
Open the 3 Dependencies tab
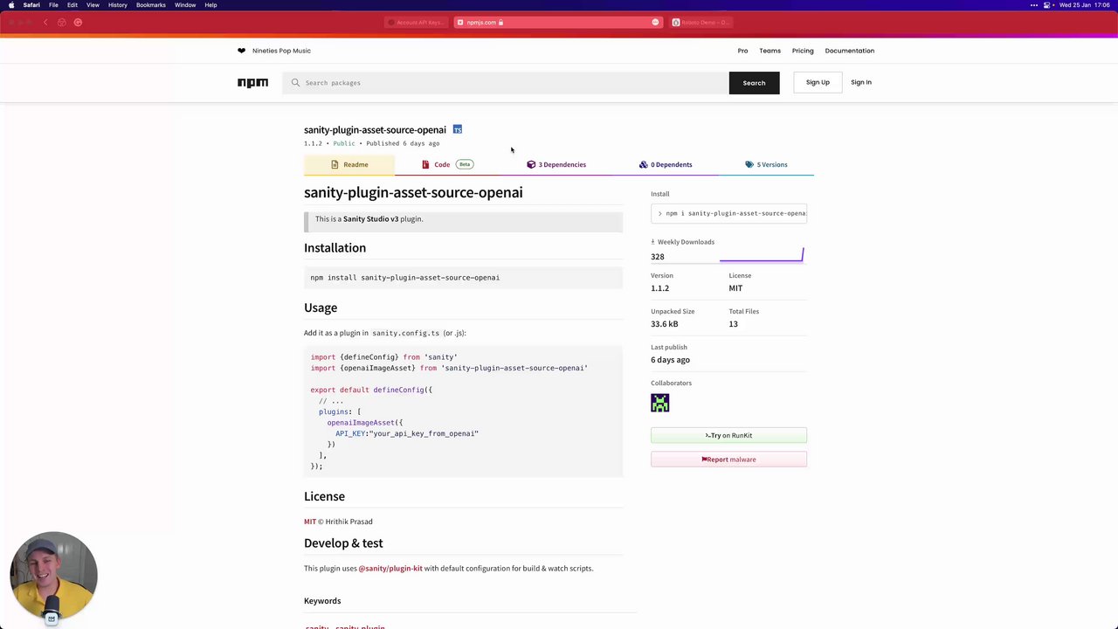click(556, 164)
